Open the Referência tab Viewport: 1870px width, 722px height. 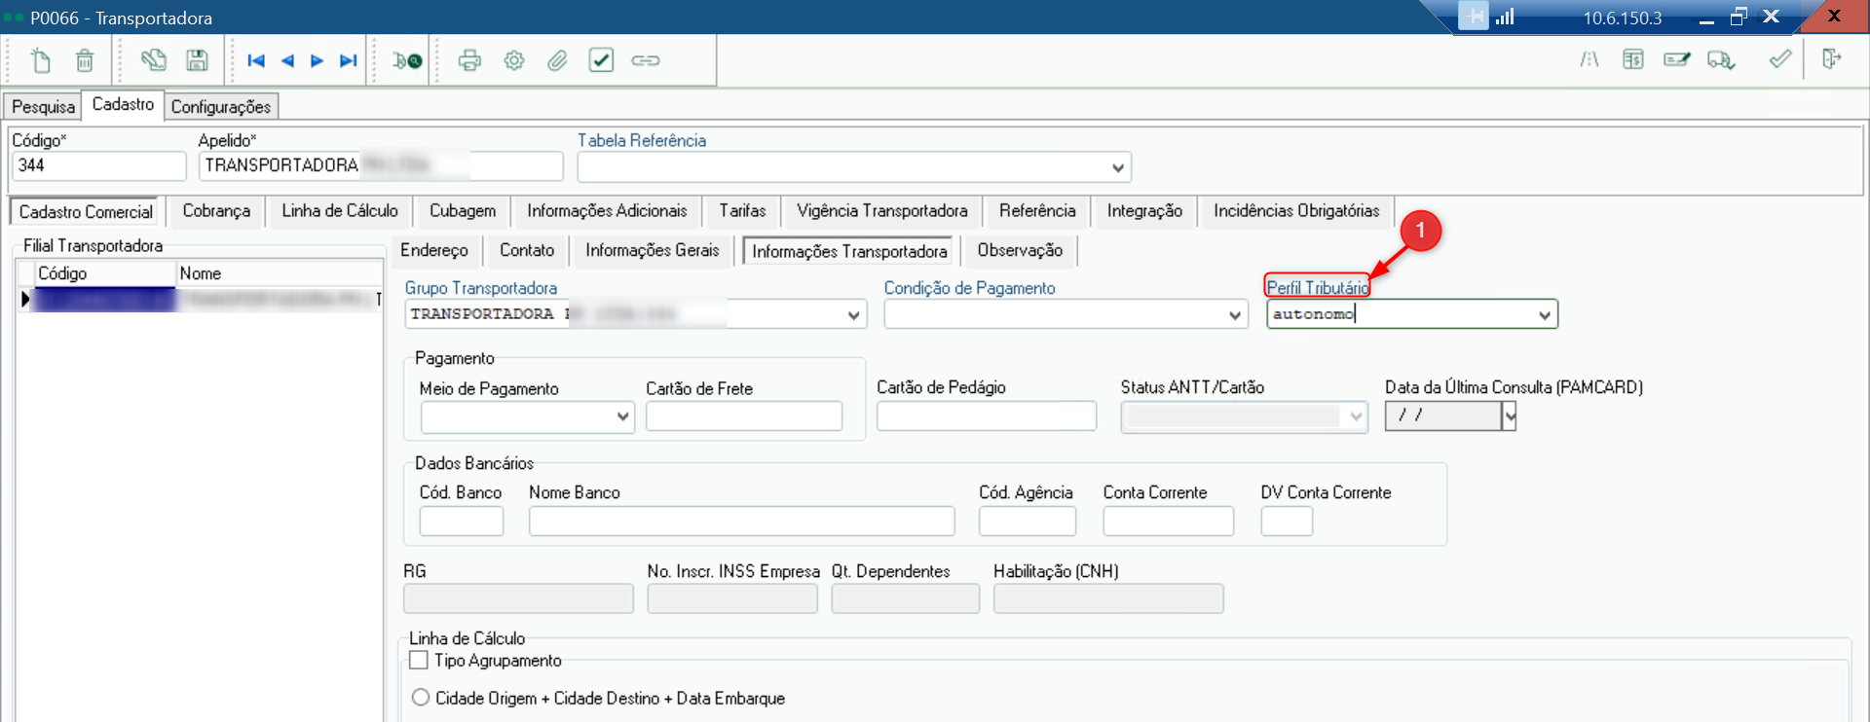click(1037, 210)
